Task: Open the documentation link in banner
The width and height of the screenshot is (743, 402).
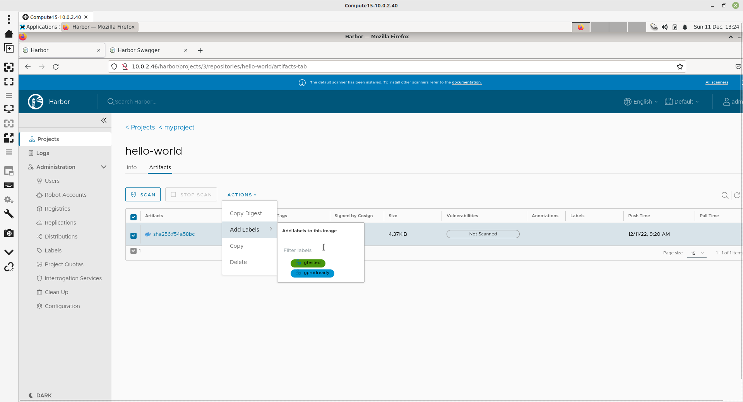Action: tap(466, 82)
